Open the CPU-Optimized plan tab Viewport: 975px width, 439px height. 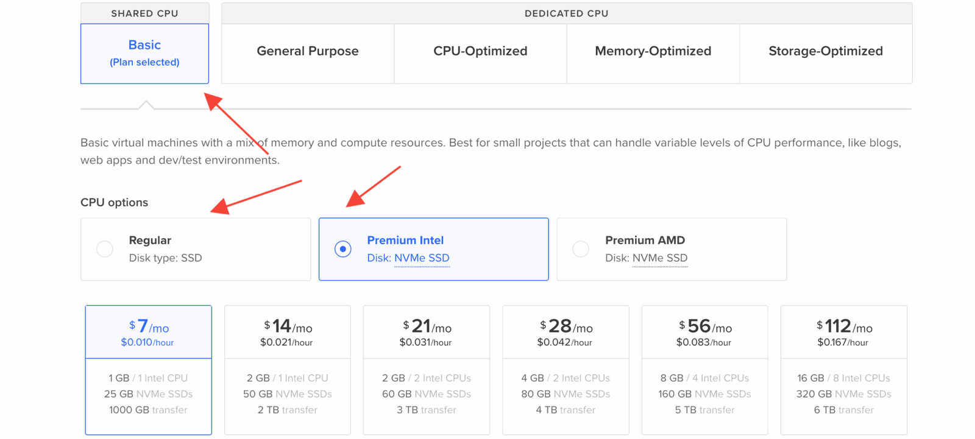click(480, 52)
